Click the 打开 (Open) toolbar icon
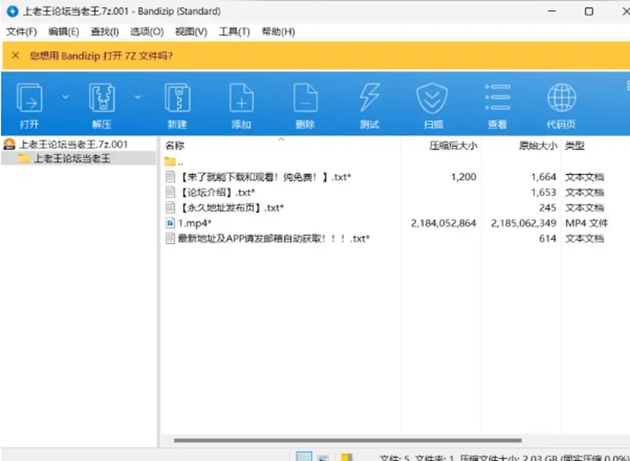 (29, 98)
